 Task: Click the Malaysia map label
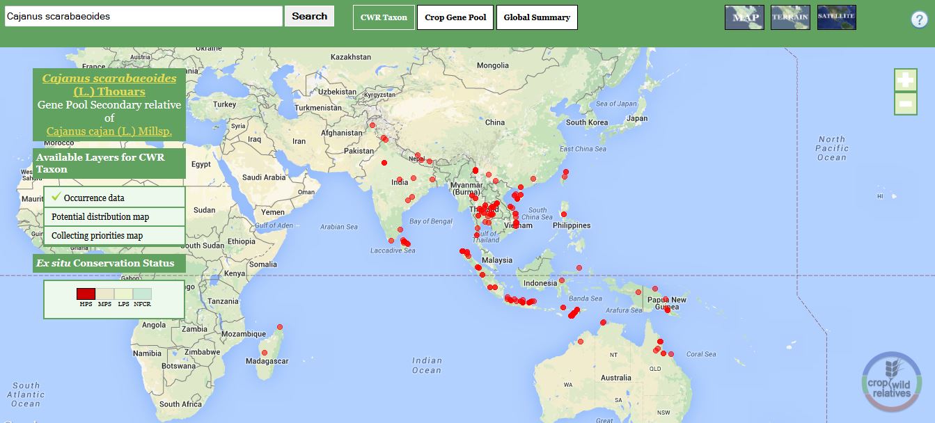[498, 260]
